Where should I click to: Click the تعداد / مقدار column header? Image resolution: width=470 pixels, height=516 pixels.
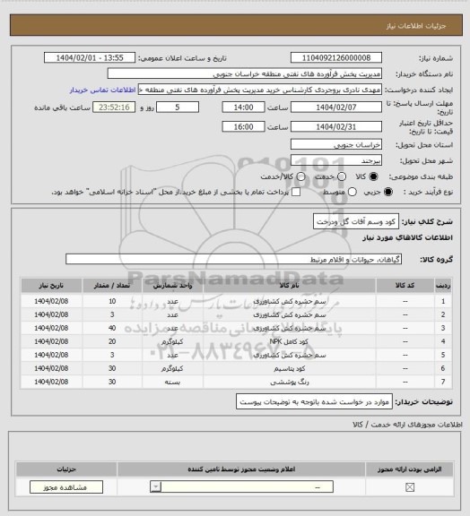[112, 286]
